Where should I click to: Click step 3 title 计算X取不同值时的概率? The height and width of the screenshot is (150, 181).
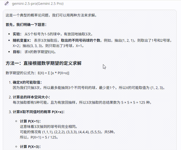(x=38, y=112)
